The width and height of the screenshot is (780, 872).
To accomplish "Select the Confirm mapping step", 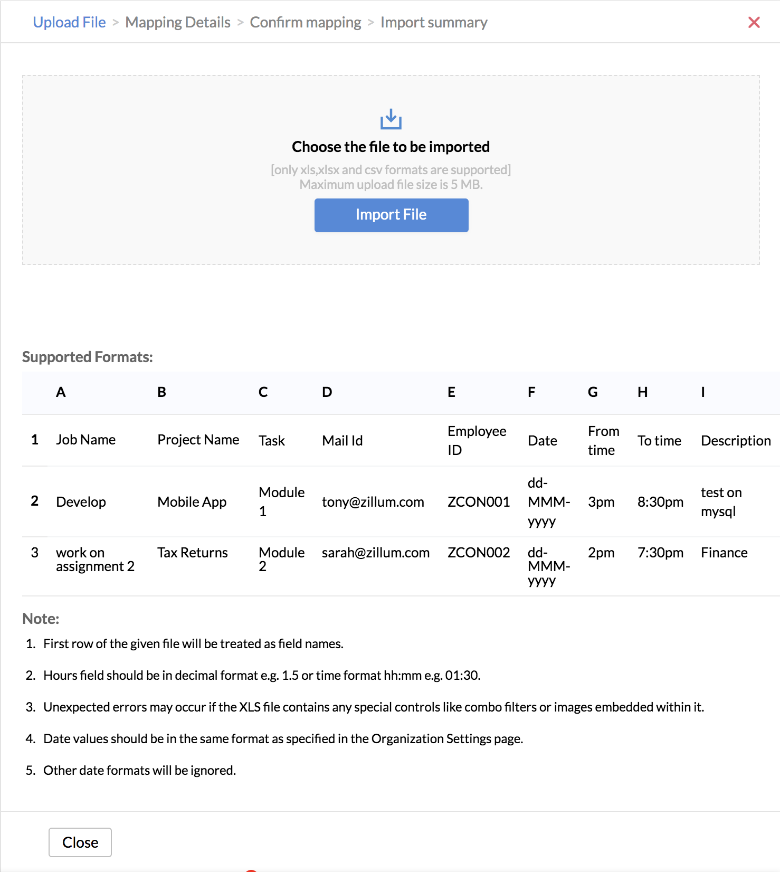I will pyautogui.click(x=306, y=22).
